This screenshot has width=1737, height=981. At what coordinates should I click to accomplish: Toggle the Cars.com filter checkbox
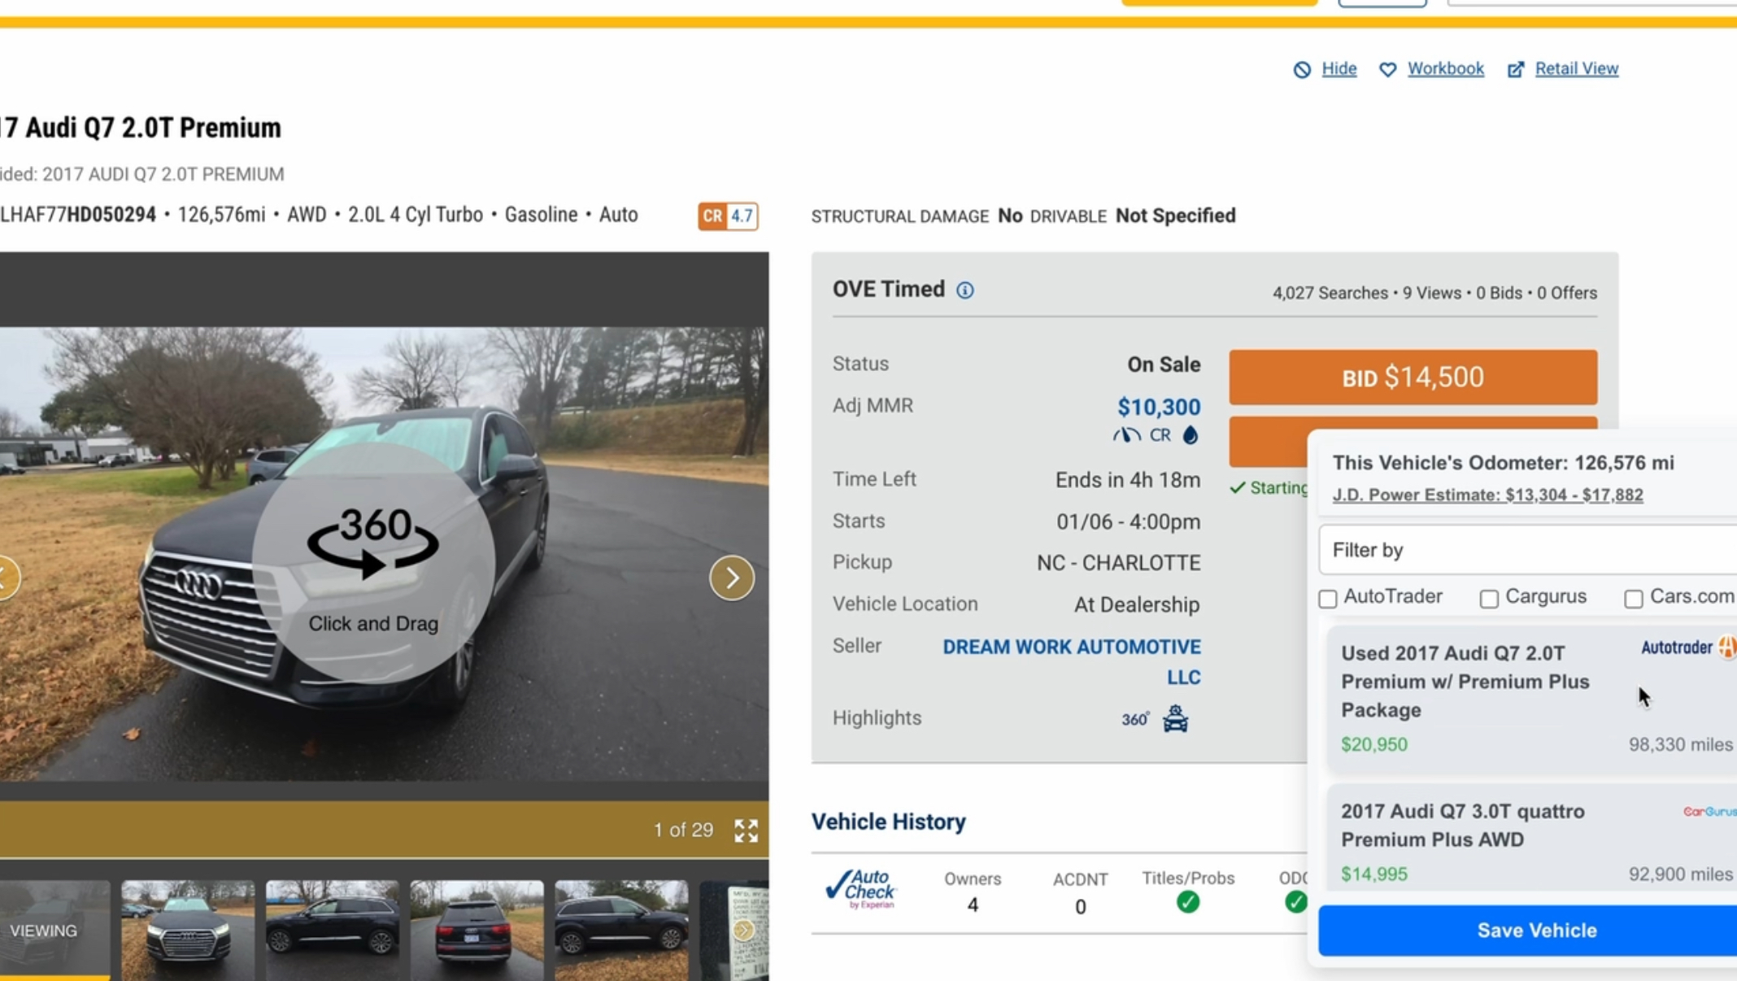[x=1633, y=599]
